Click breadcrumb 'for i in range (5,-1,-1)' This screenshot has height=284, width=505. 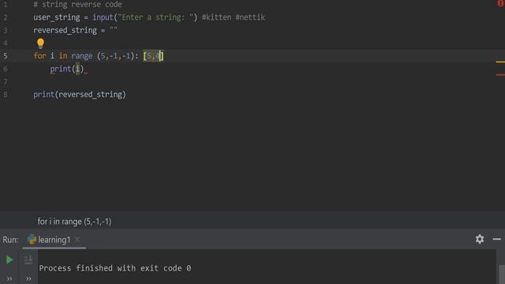point(74,222)
